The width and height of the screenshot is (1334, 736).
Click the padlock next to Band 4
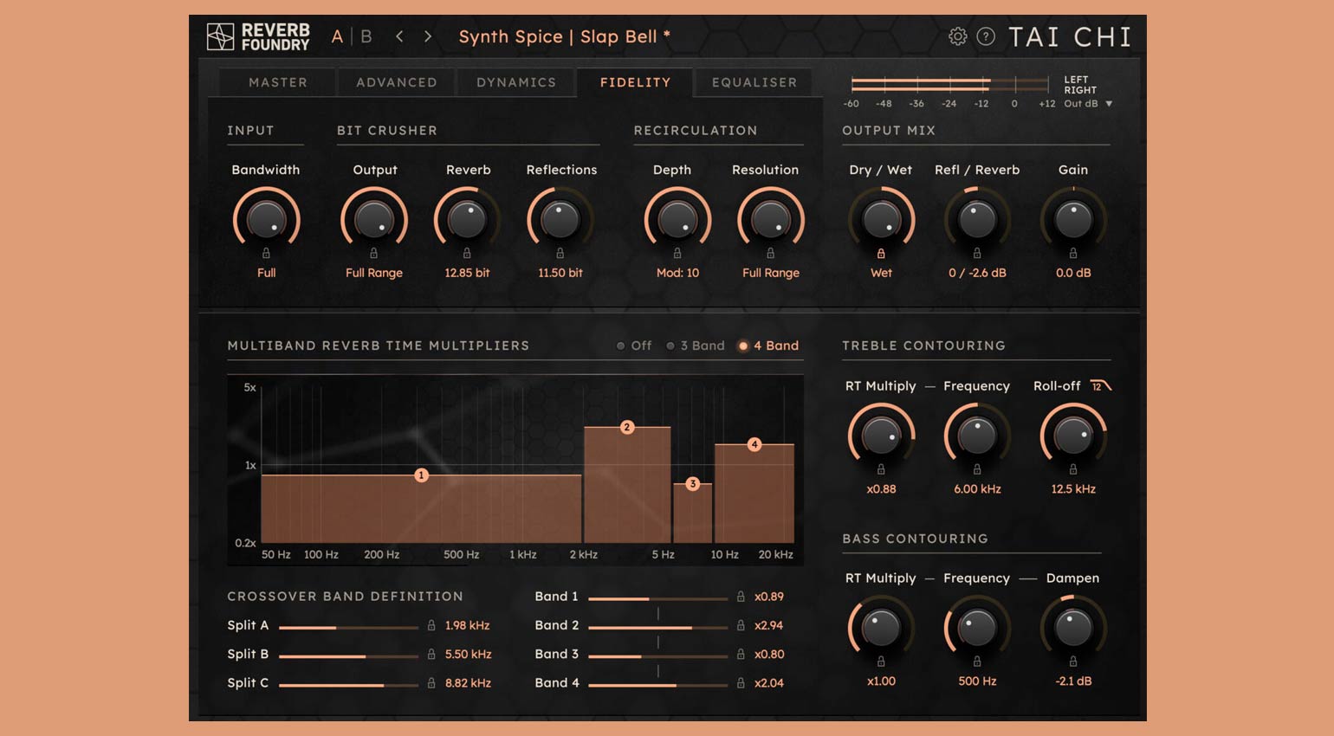coord(741,683)
